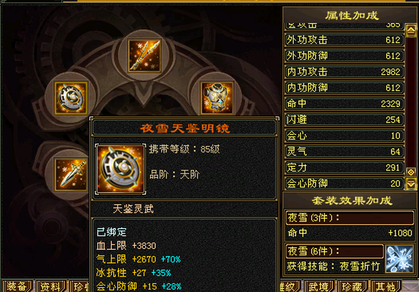Click the scrollbar diamond handle
Screen dimensions: 419x292
point(411,172)
